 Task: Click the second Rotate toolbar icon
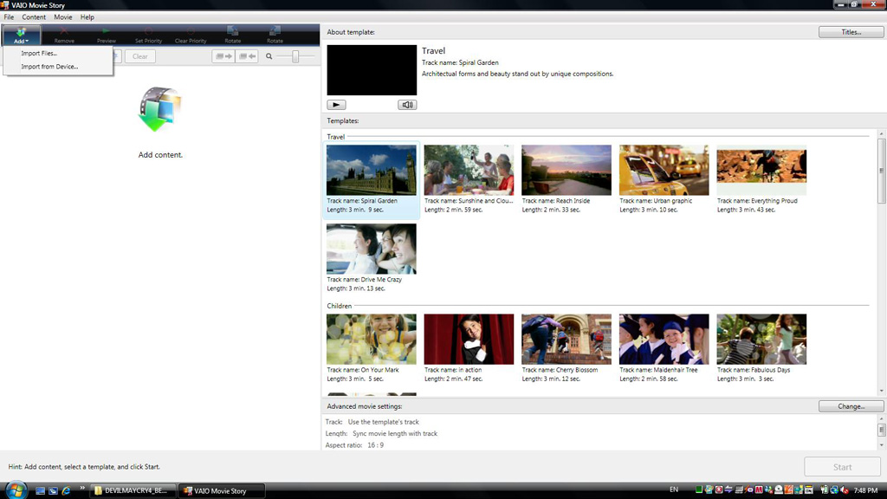click(x=275, y=35)
